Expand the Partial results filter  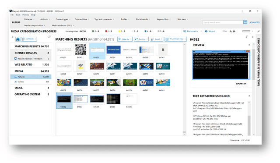point(143,19)
